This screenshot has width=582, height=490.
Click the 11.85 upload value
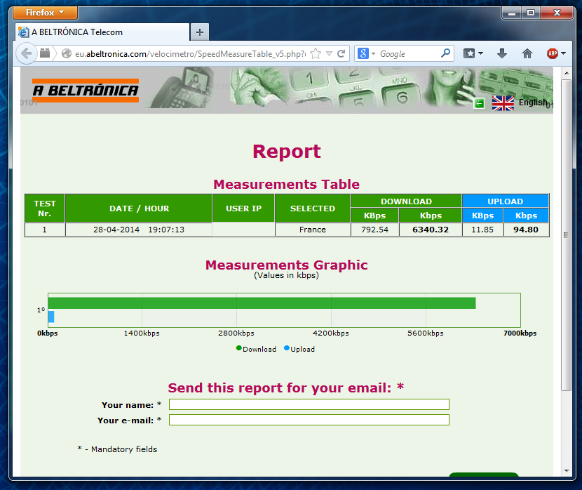(482, 230)
